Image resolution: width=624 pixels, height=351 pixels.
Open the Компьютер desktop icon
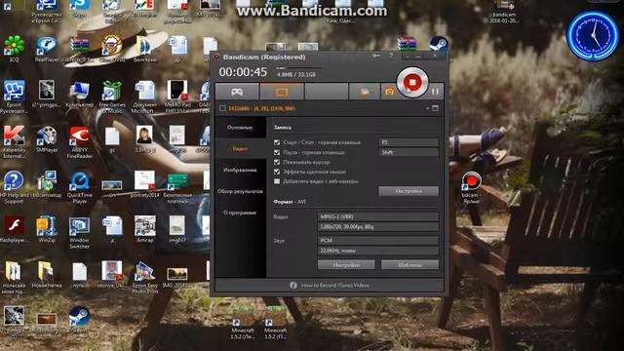(x=79, y=95)
